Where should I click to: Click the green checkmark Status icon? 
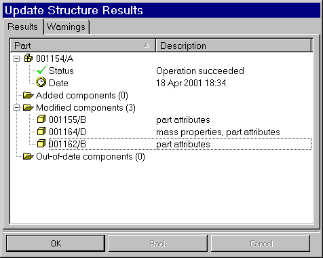[41, 71]
